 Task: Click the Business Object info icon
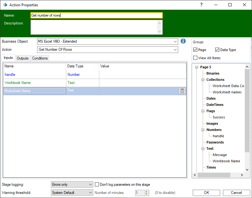point(184,41)
